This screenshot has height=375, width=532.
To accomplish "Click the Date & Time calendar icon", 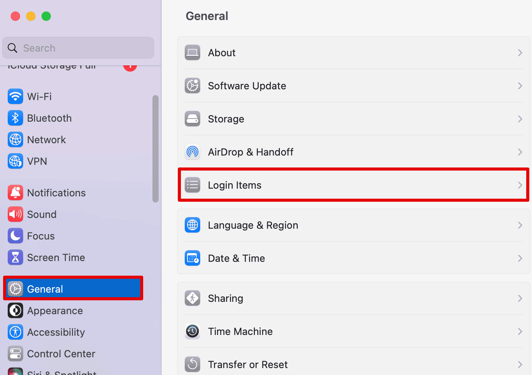I will click(x=192, y=258).
